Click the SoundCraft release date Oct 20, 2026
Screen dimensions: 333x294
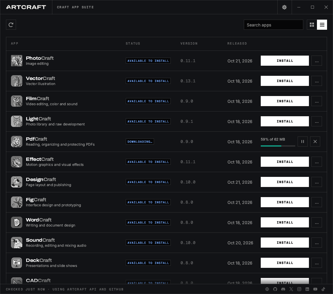(240, 243)
